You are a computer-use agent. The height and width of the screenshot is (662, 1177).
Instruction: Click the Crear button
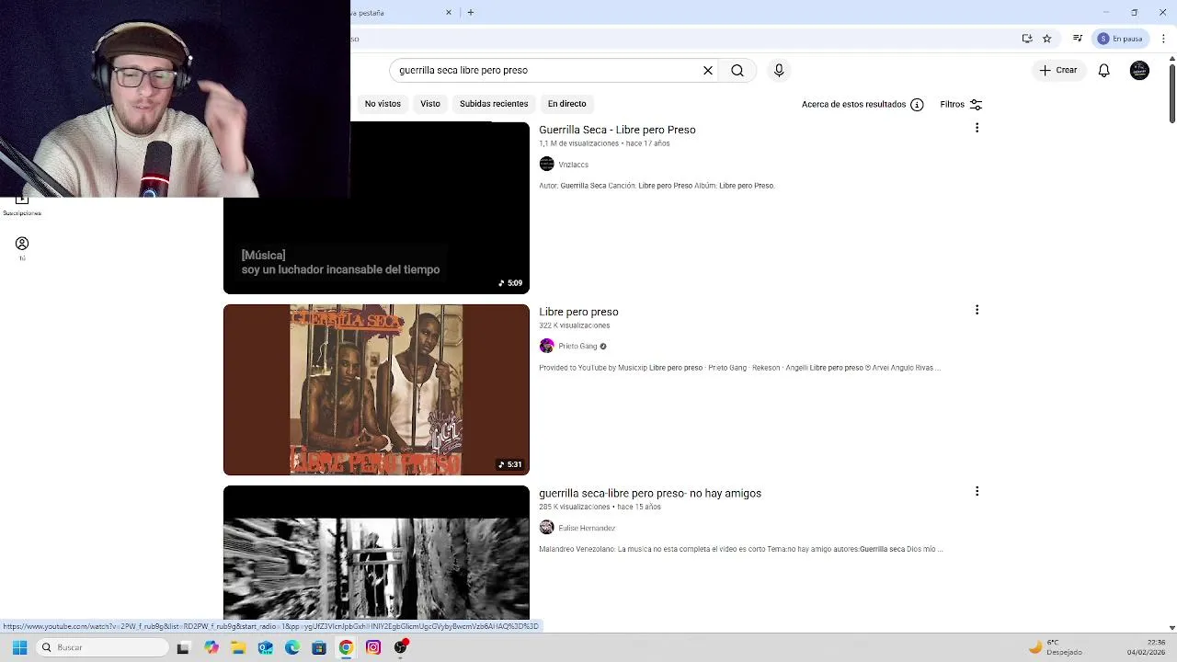[x=1057, y=70]
